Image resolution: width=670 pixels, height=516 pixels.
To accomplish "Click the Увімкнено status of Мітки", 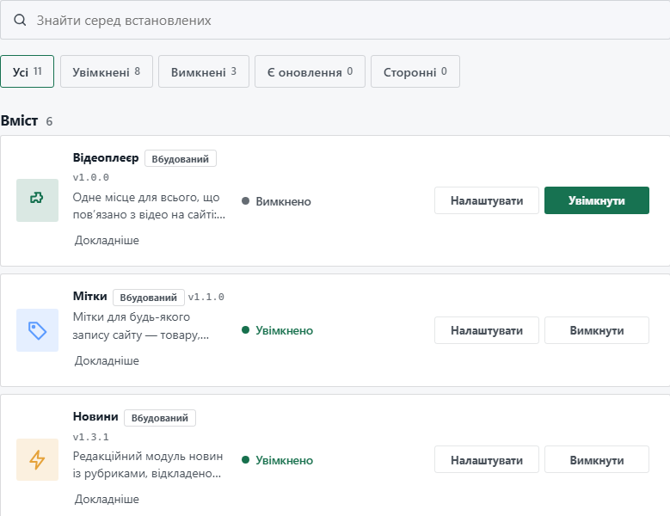I will [277, 330].
